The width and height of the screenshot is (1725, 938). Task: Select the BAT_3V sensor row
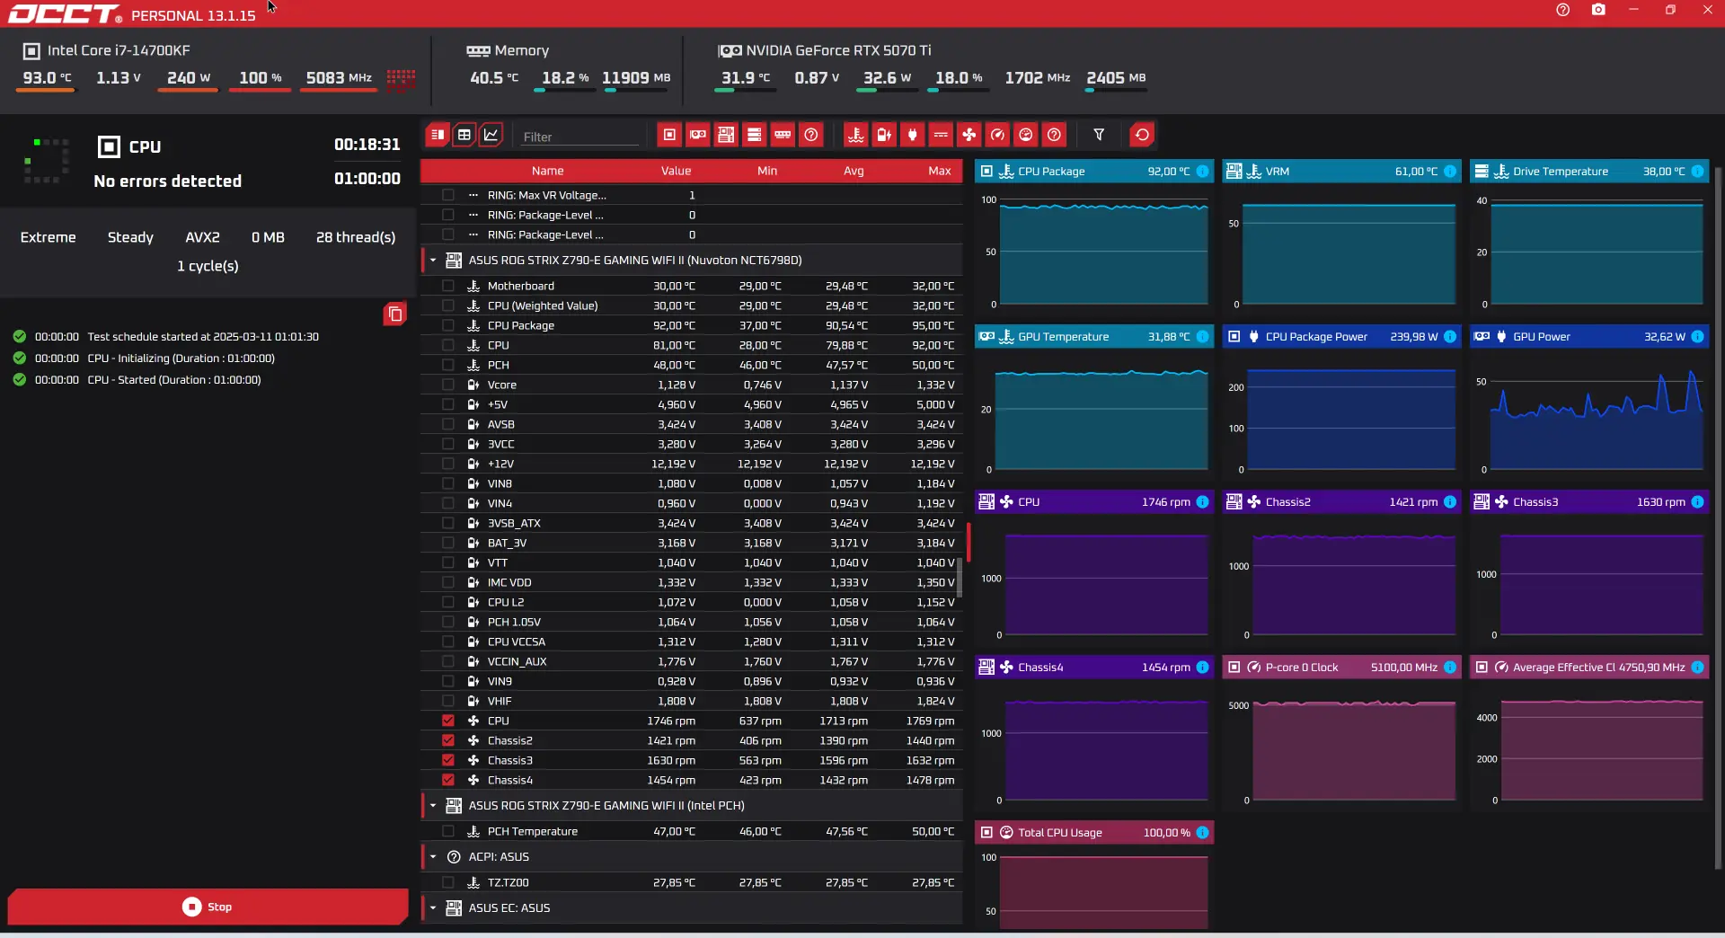click(692, 543)
